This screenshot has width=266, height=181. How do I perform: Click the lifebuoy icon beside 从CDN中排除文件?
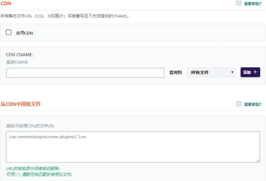pos(239,104)
